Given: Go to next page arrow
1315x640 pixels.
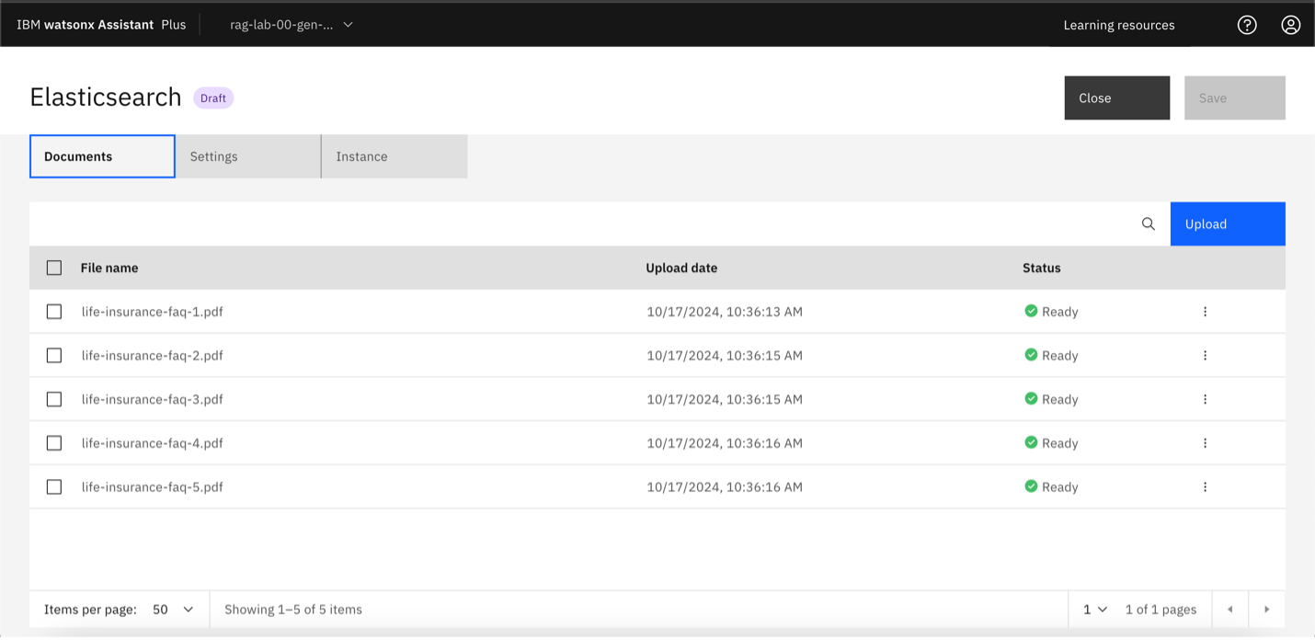Looking at the screenshot, I should 1266,610.
